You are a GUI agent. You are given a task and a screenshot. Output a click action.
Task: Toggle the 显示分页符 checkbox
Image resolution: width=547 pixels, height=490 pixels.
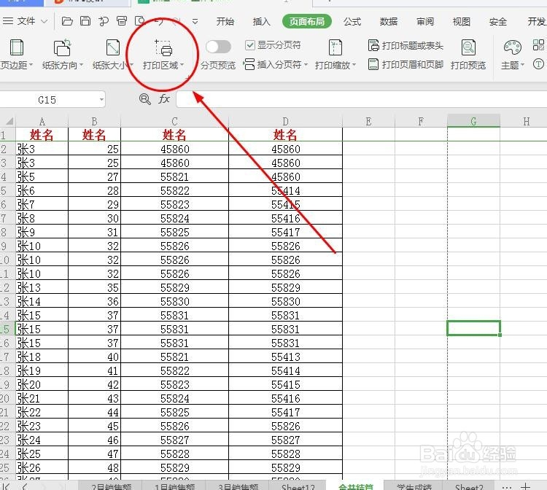[x=249, y=45]
